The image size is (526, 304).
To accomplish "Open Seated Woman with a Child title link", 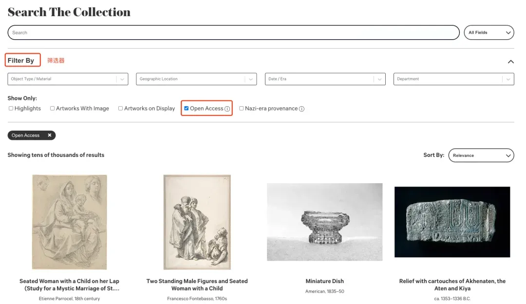I will click(x=70, y=285).
